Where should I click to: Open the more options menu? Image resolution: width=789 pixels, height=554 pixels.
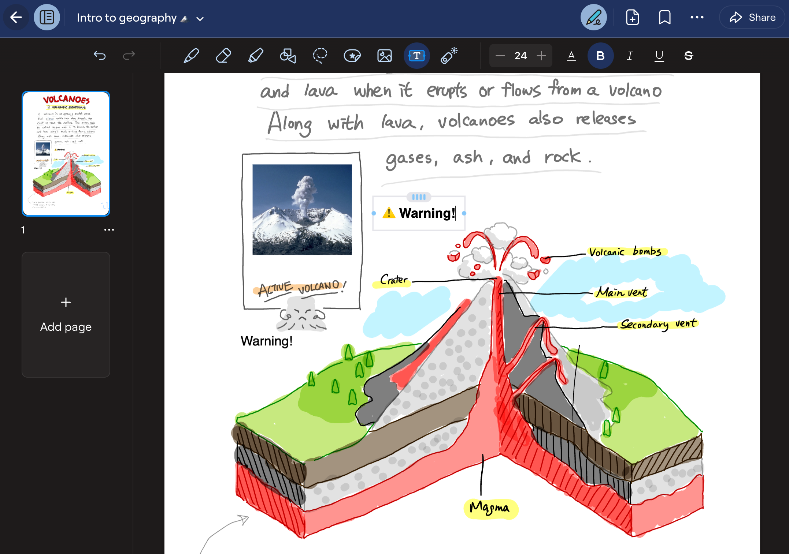(697, 18)
